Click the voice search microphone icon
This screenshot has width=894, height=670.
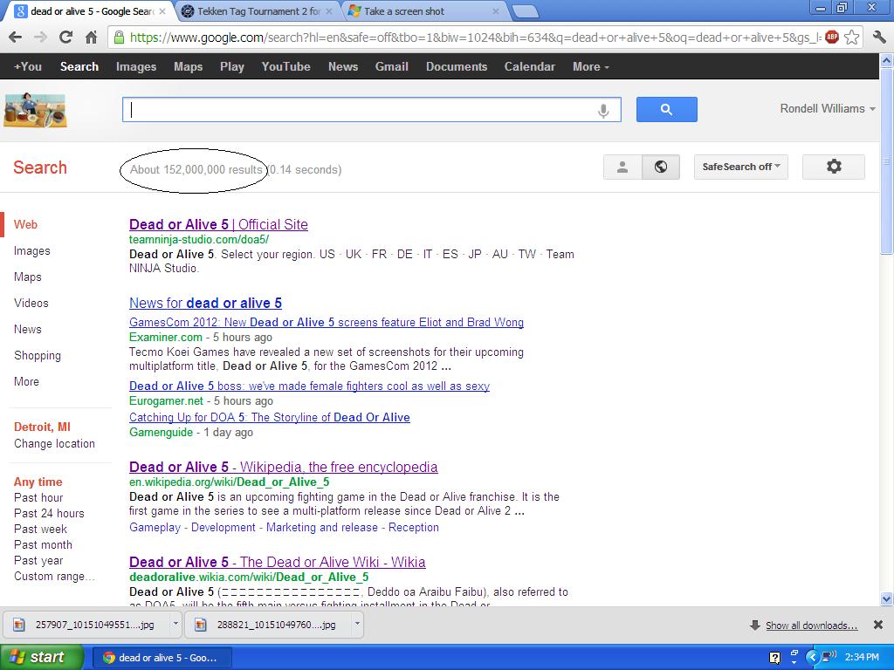point(602,110)
